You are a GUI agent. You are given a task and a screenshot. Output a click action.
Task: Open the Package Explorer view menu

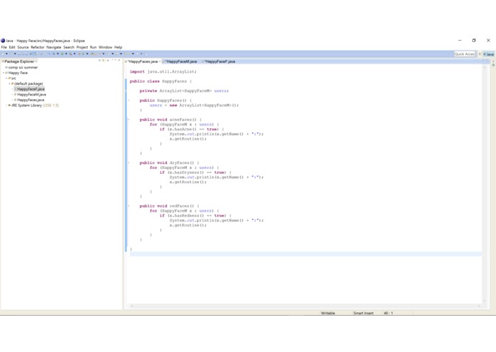click(108, 60)
